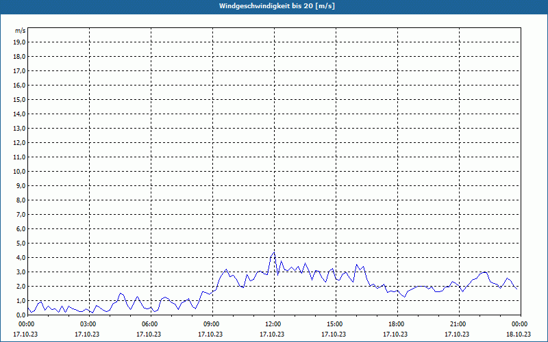Click the '1,0' y-axis value
The image size is (548, 342).
coord(21,300)
